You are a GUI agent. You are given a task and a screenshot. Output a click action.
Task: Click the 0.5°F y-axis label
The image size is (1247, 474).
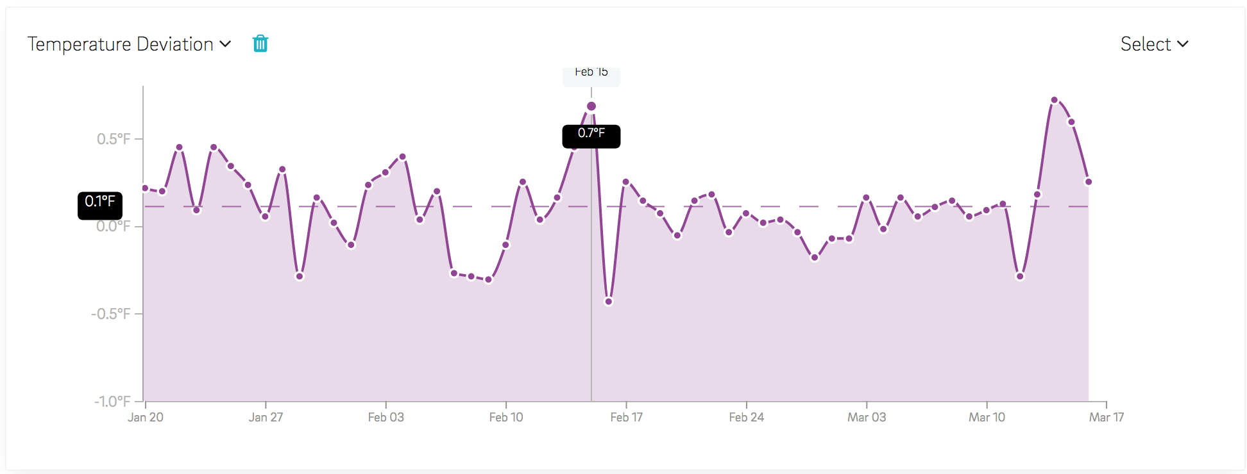coord(114,139)
